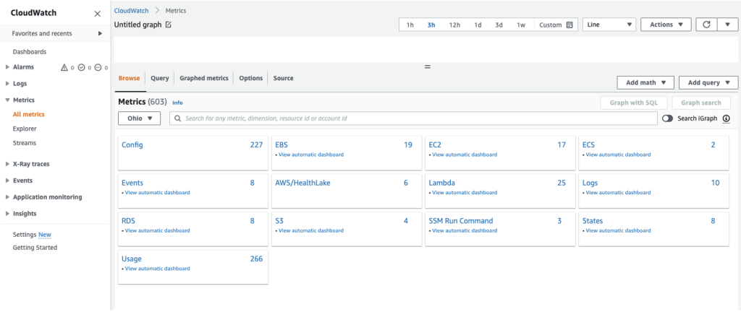View automatic dashboard for S3
Viewport: 741px width, 312px height.
tap(311, 230)
